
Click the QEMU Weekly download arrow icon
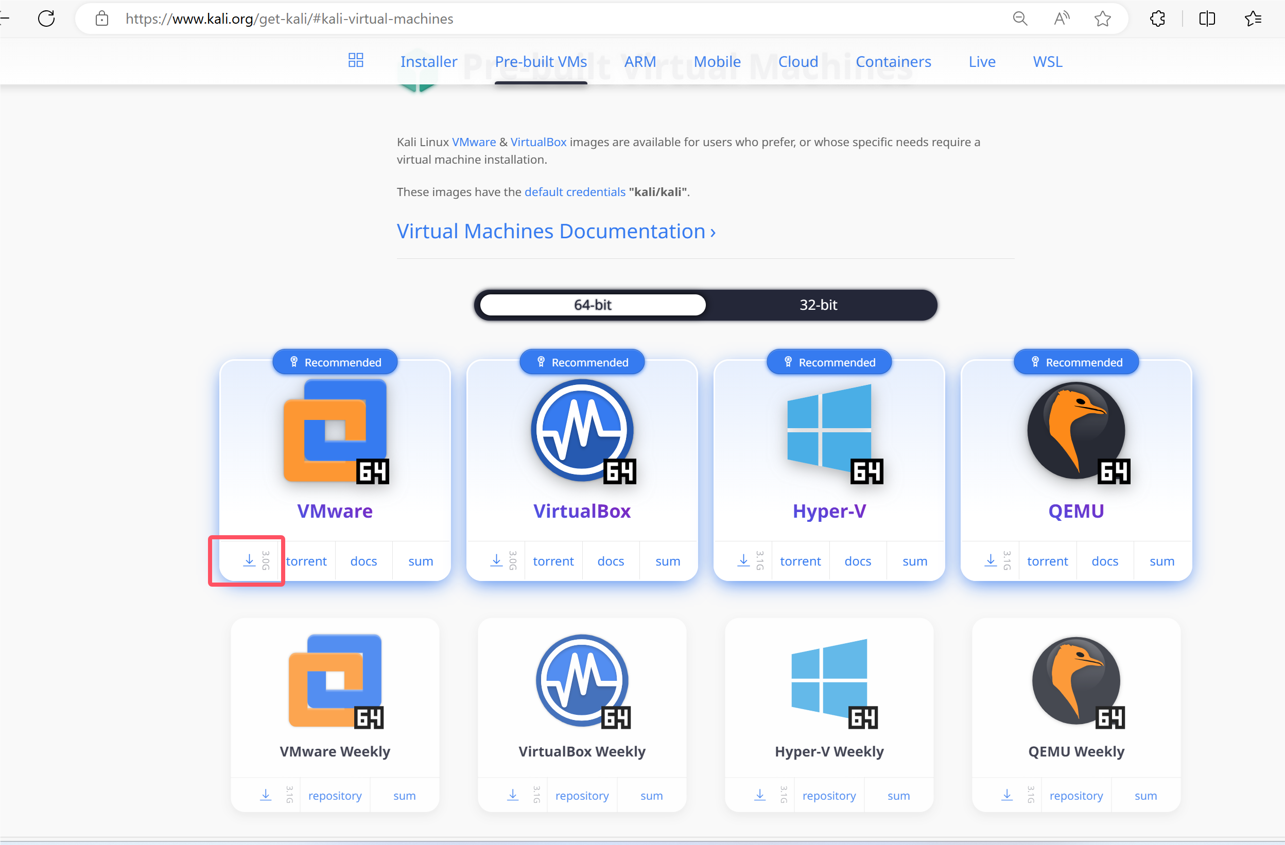click(x=1007, y=795)
